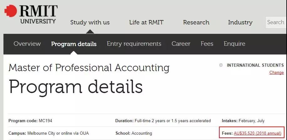
Task: Click the Intakes February, July text
Action: pos(243,121)
